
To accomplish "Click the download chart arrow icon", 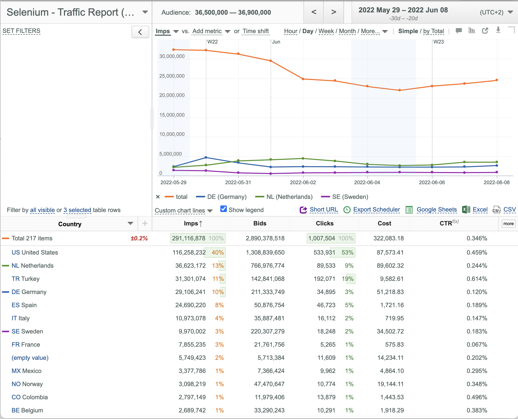I will 498,30.
